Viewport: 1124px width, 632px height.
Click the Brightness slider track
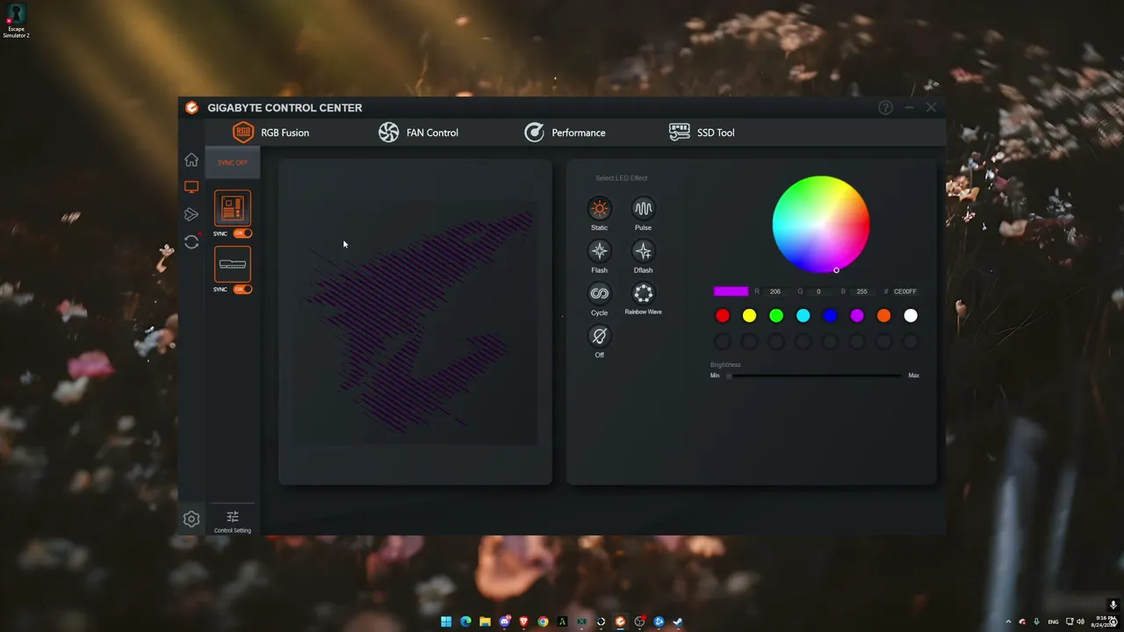click(x=814, y=376)
